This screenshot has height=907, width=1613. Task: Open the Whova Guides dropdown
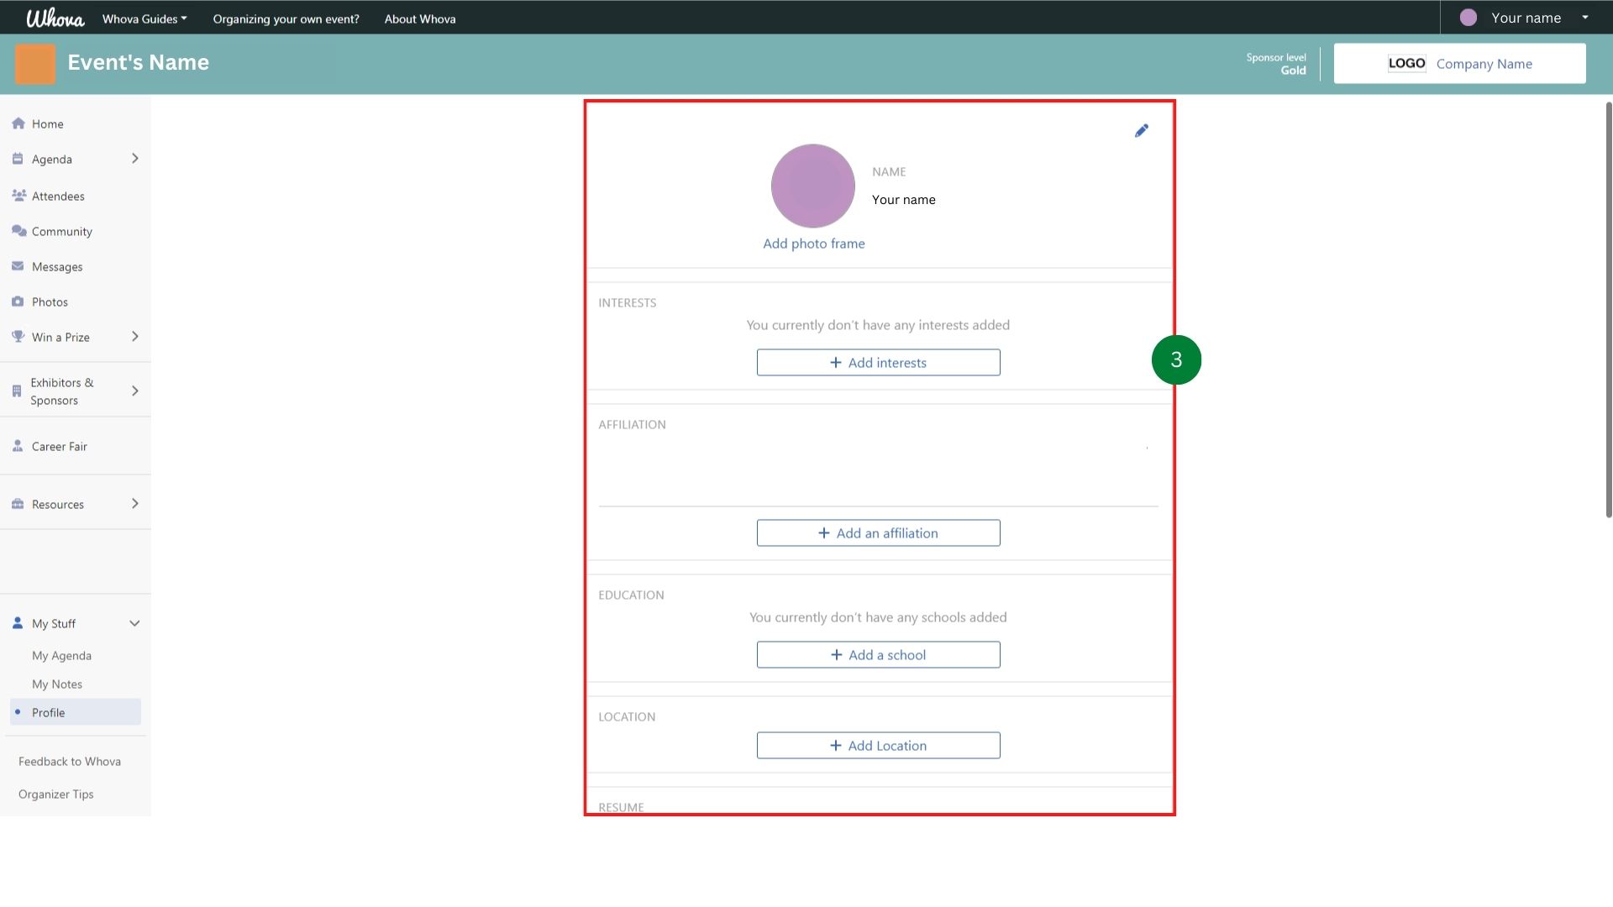(x=143, y=18)
